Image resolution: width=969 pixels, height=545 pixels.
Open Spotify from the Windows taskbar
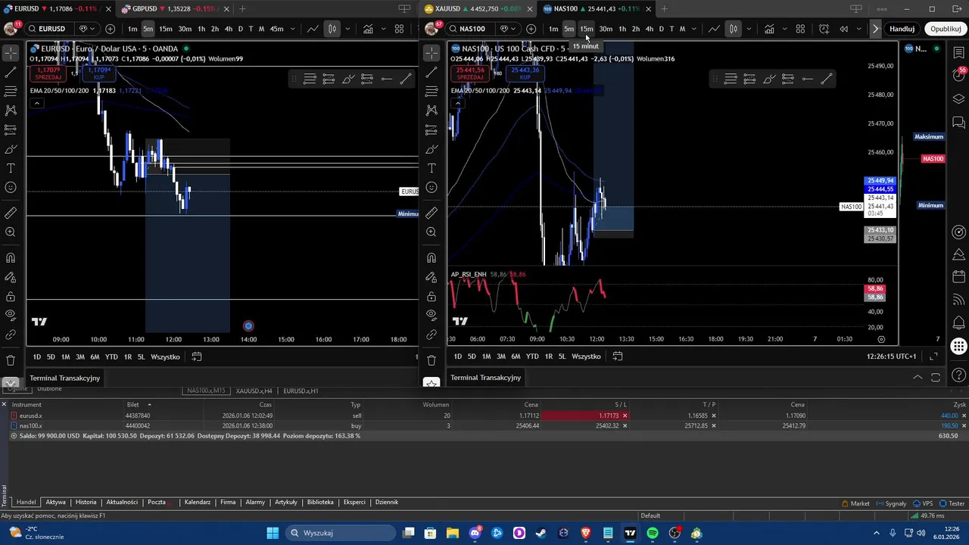point(653,533)
